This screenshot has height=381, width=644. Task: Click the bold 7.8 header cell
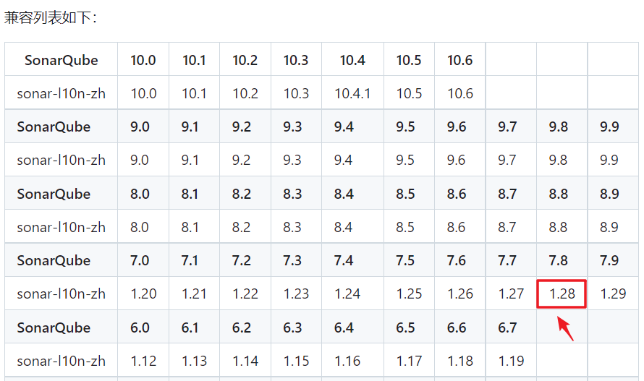[x=558, y=260]
